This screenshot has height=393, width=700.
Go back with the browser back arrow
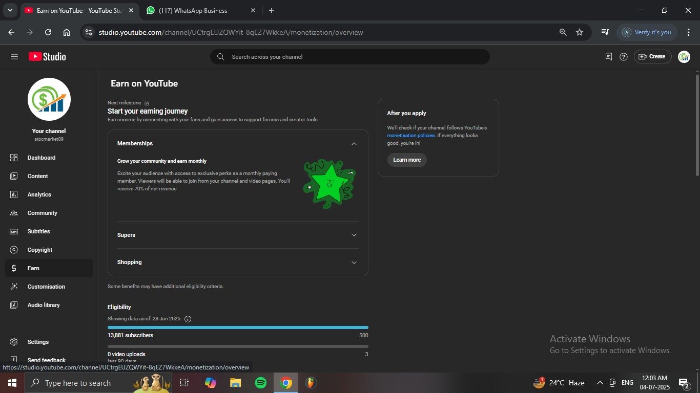[x=11, y=32]
